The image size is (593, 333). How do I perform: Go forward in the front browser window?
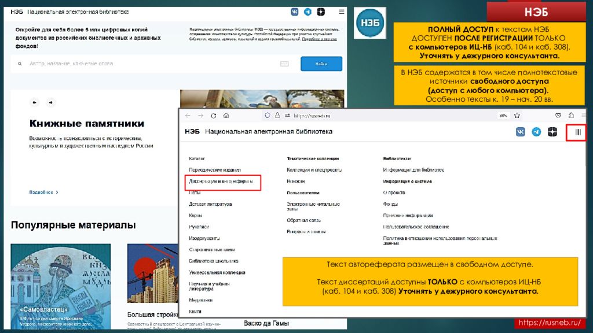coord(200,116)
